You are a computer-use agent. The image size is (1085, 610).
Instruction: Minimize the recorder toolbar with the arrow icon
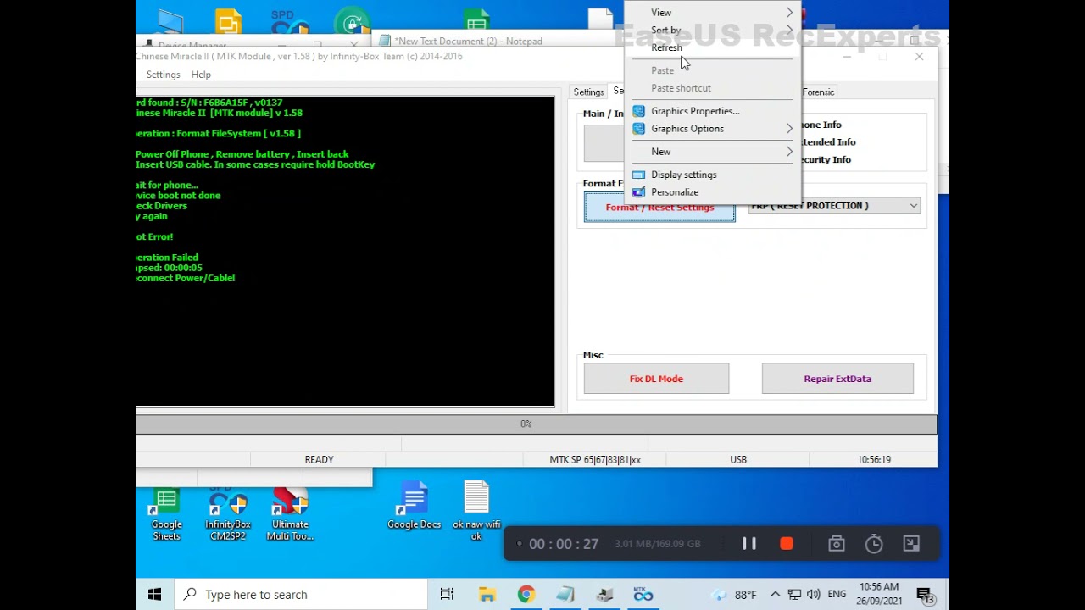(911, 544)
